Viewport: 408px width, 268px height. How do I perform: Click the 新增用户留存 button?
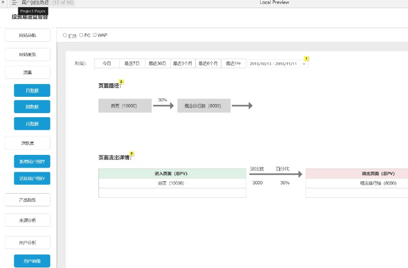pyautogui.click(x=32, y=162)
